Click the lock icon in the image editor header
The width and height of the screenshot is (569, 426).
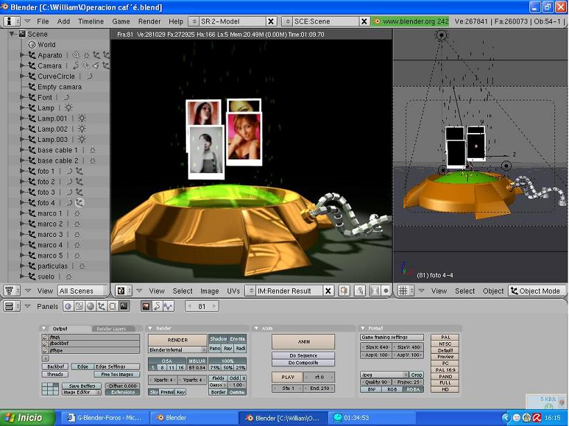(x=360, y=291)
